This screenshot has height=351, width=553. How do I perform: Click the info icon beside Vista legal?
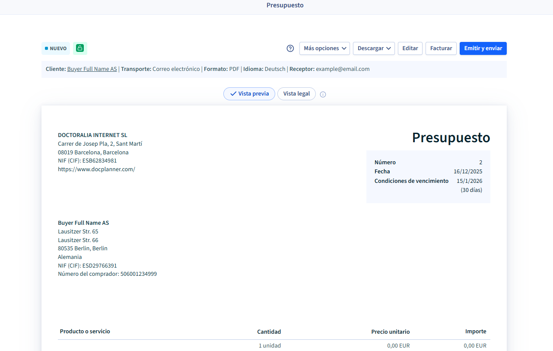323,94
